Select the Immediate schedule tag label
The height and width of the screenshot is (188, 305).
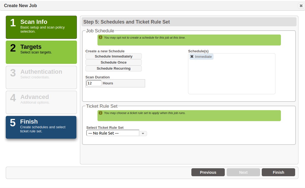(x=203, y=56)
